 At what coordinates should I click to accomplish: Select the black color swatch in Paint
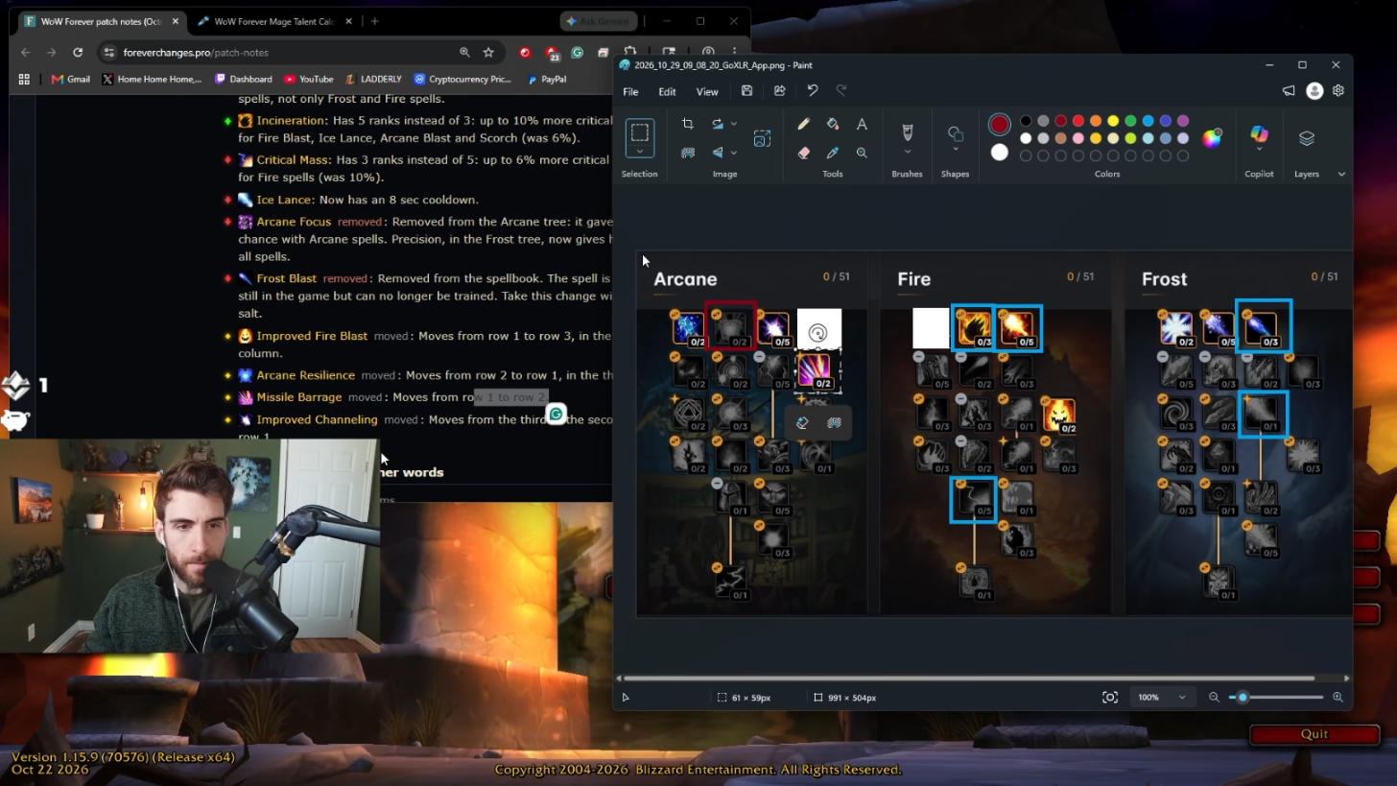[x=1026, y=121]
